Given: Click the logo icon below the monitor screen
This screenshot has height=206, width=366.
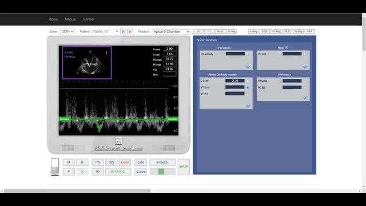Looking at the screenshot, I should coord(118,141).
